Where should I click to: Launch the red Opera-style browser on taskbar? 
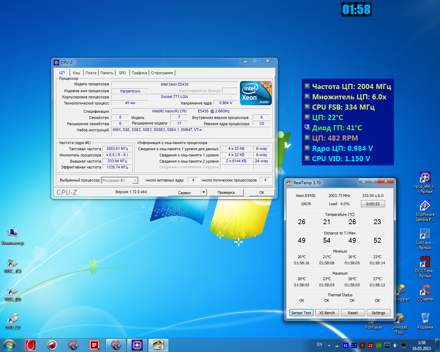pos(31,345)
